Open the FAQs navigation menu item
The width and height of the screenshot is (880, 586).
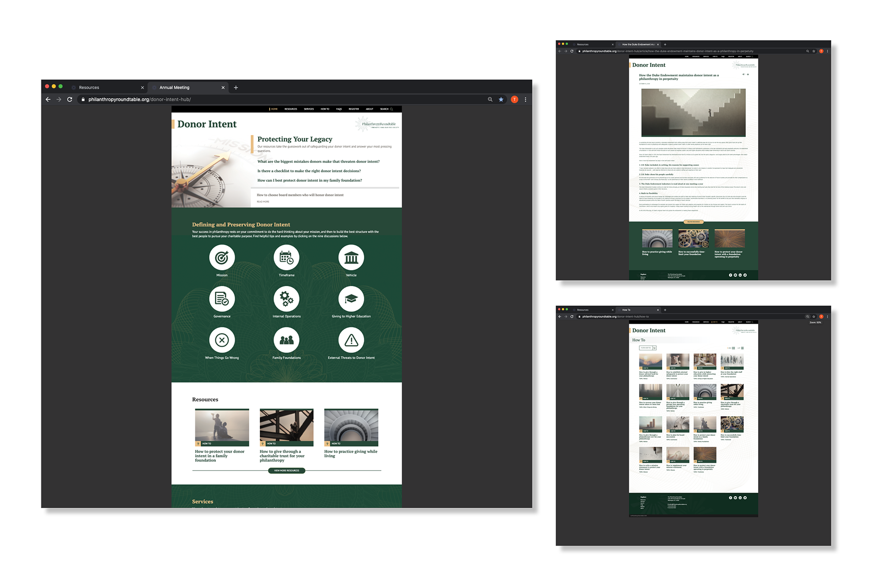tap(339, 109)
